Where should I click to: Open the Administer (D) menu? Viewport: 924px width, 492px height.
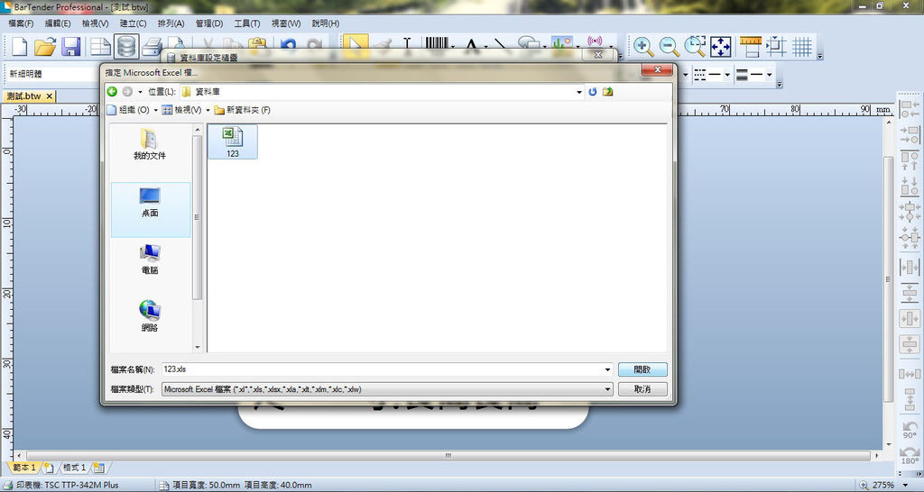[x=209, y=23]
